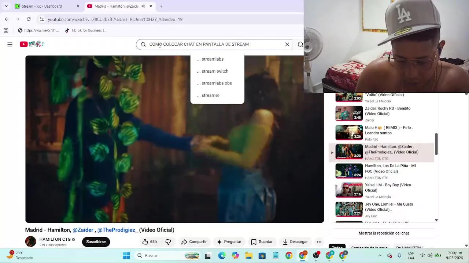The height and width of the screenshot is (263, 469).
Task: Play Malo H REMIX by Pirlo
Action: point(381,133)
